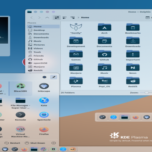The width and height of the screenshot is (152, 152).
Task: Switch Dolphin to Compact view mode
Action: click(65, 17)
